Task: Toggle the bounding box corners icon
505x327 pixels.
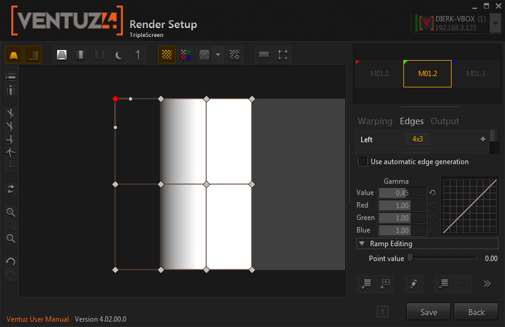Action: [283, 55]
